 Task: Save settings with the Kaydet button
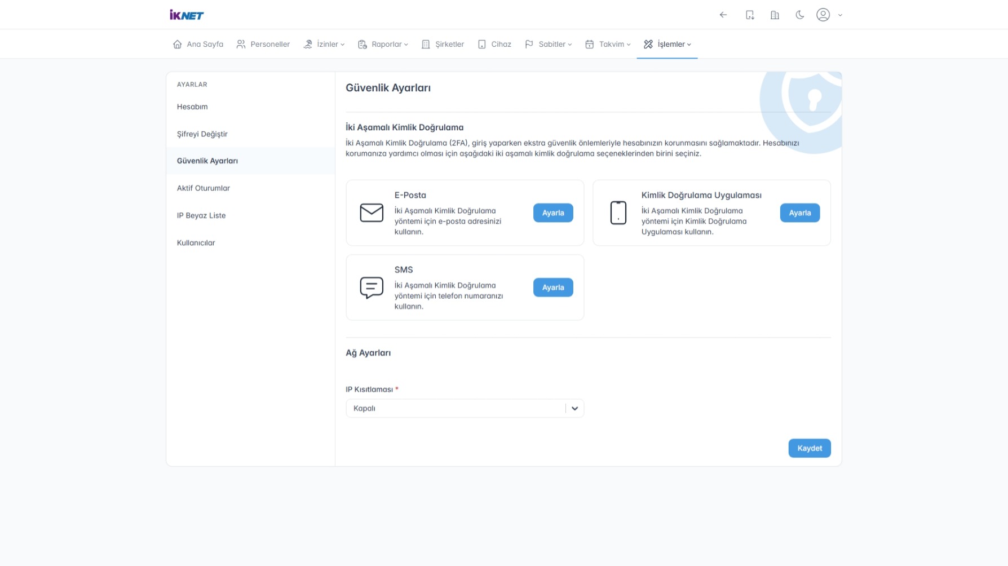(x=809, y=448)
